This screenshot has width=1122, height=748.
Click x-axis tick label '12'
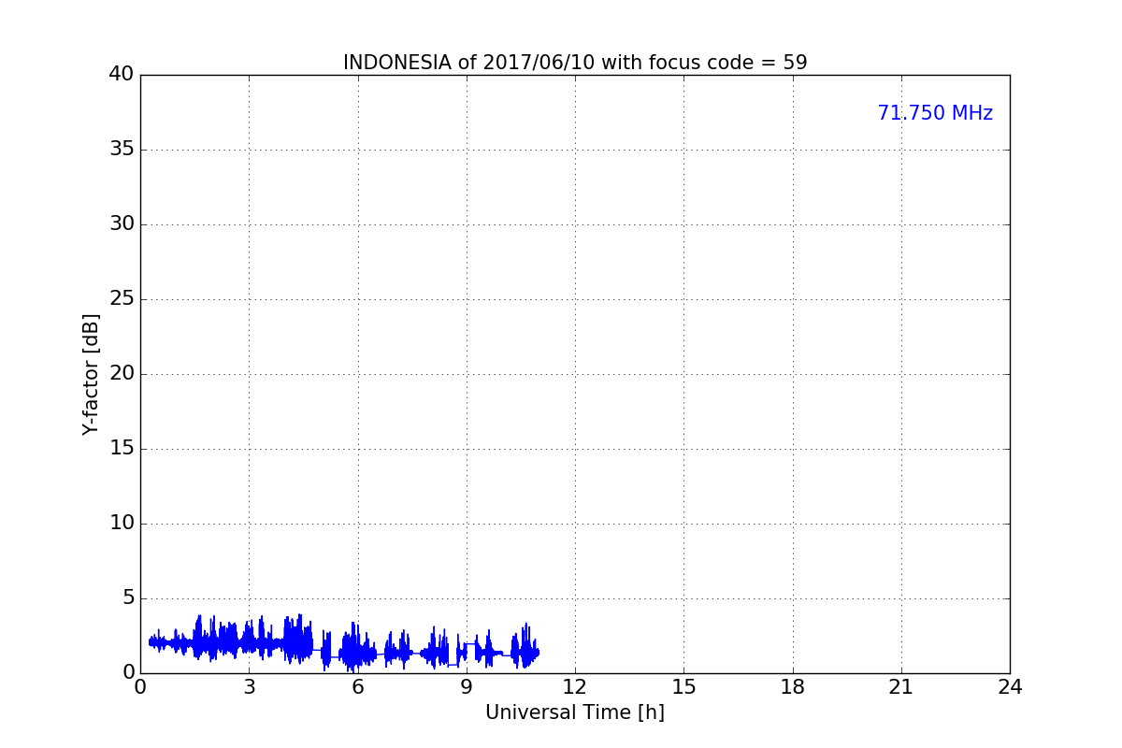[575, 687]
